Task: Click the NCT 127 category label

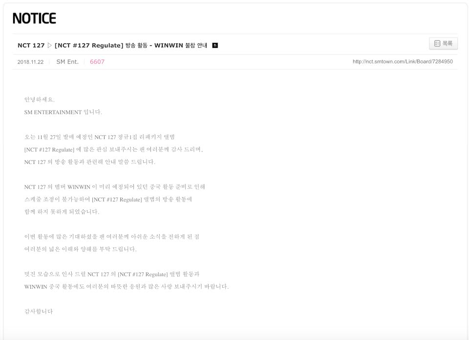Action: (x=31, y=45)
